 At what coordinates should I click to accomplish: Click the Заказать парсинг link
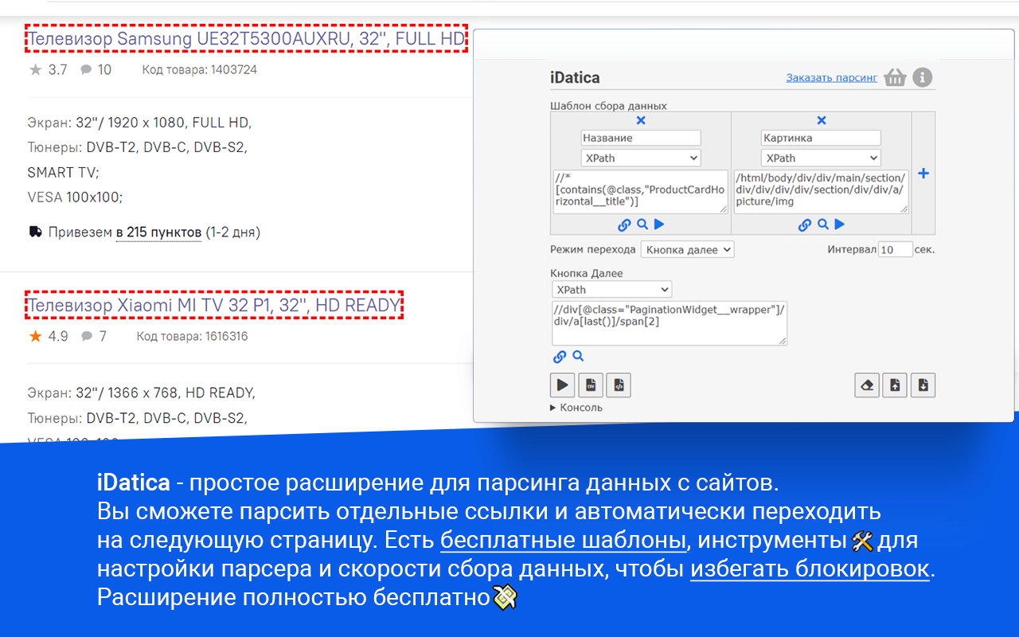coord(831,77)
